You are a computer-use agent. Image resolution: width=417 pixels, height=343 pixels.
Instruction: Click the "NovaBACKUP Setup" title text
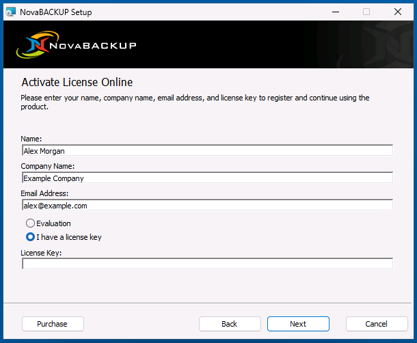[56, 12]
